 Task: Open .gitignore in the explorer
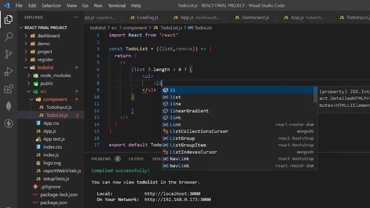[51, 187]
